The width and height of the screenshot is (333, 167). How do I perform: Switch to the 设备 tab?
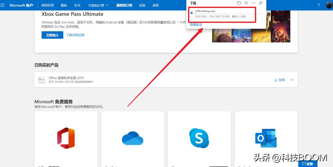pos(142,5)
